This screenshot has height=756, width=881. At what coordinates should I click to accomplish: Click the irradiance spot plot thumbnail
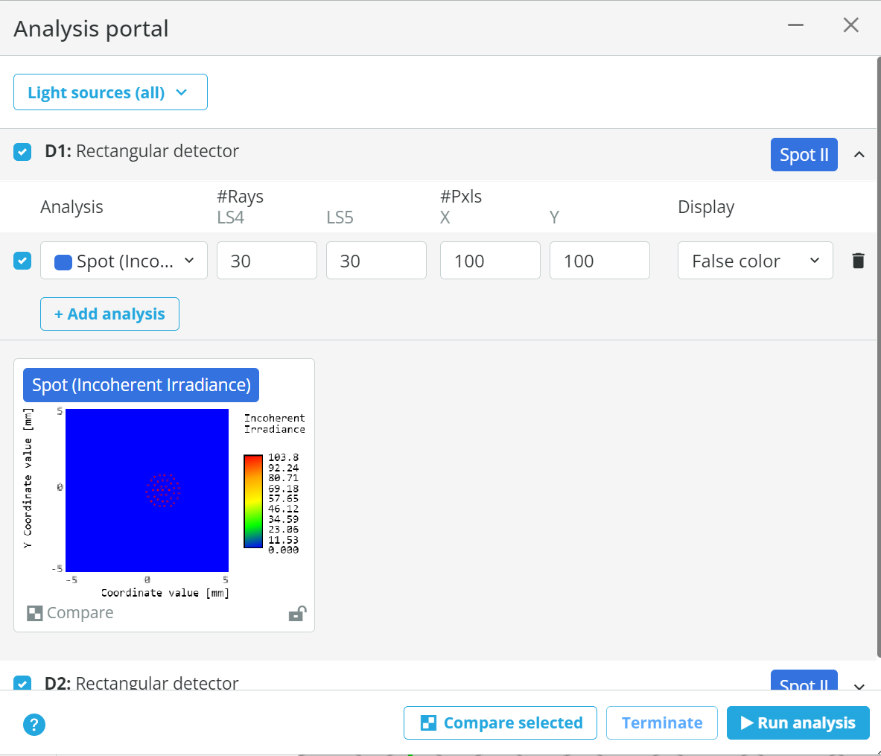[x=147, y=490]
